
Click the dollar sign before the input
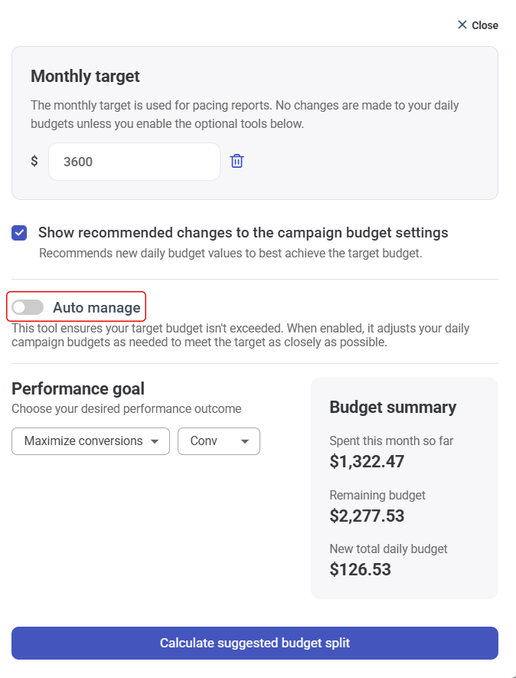click(34, 162)
